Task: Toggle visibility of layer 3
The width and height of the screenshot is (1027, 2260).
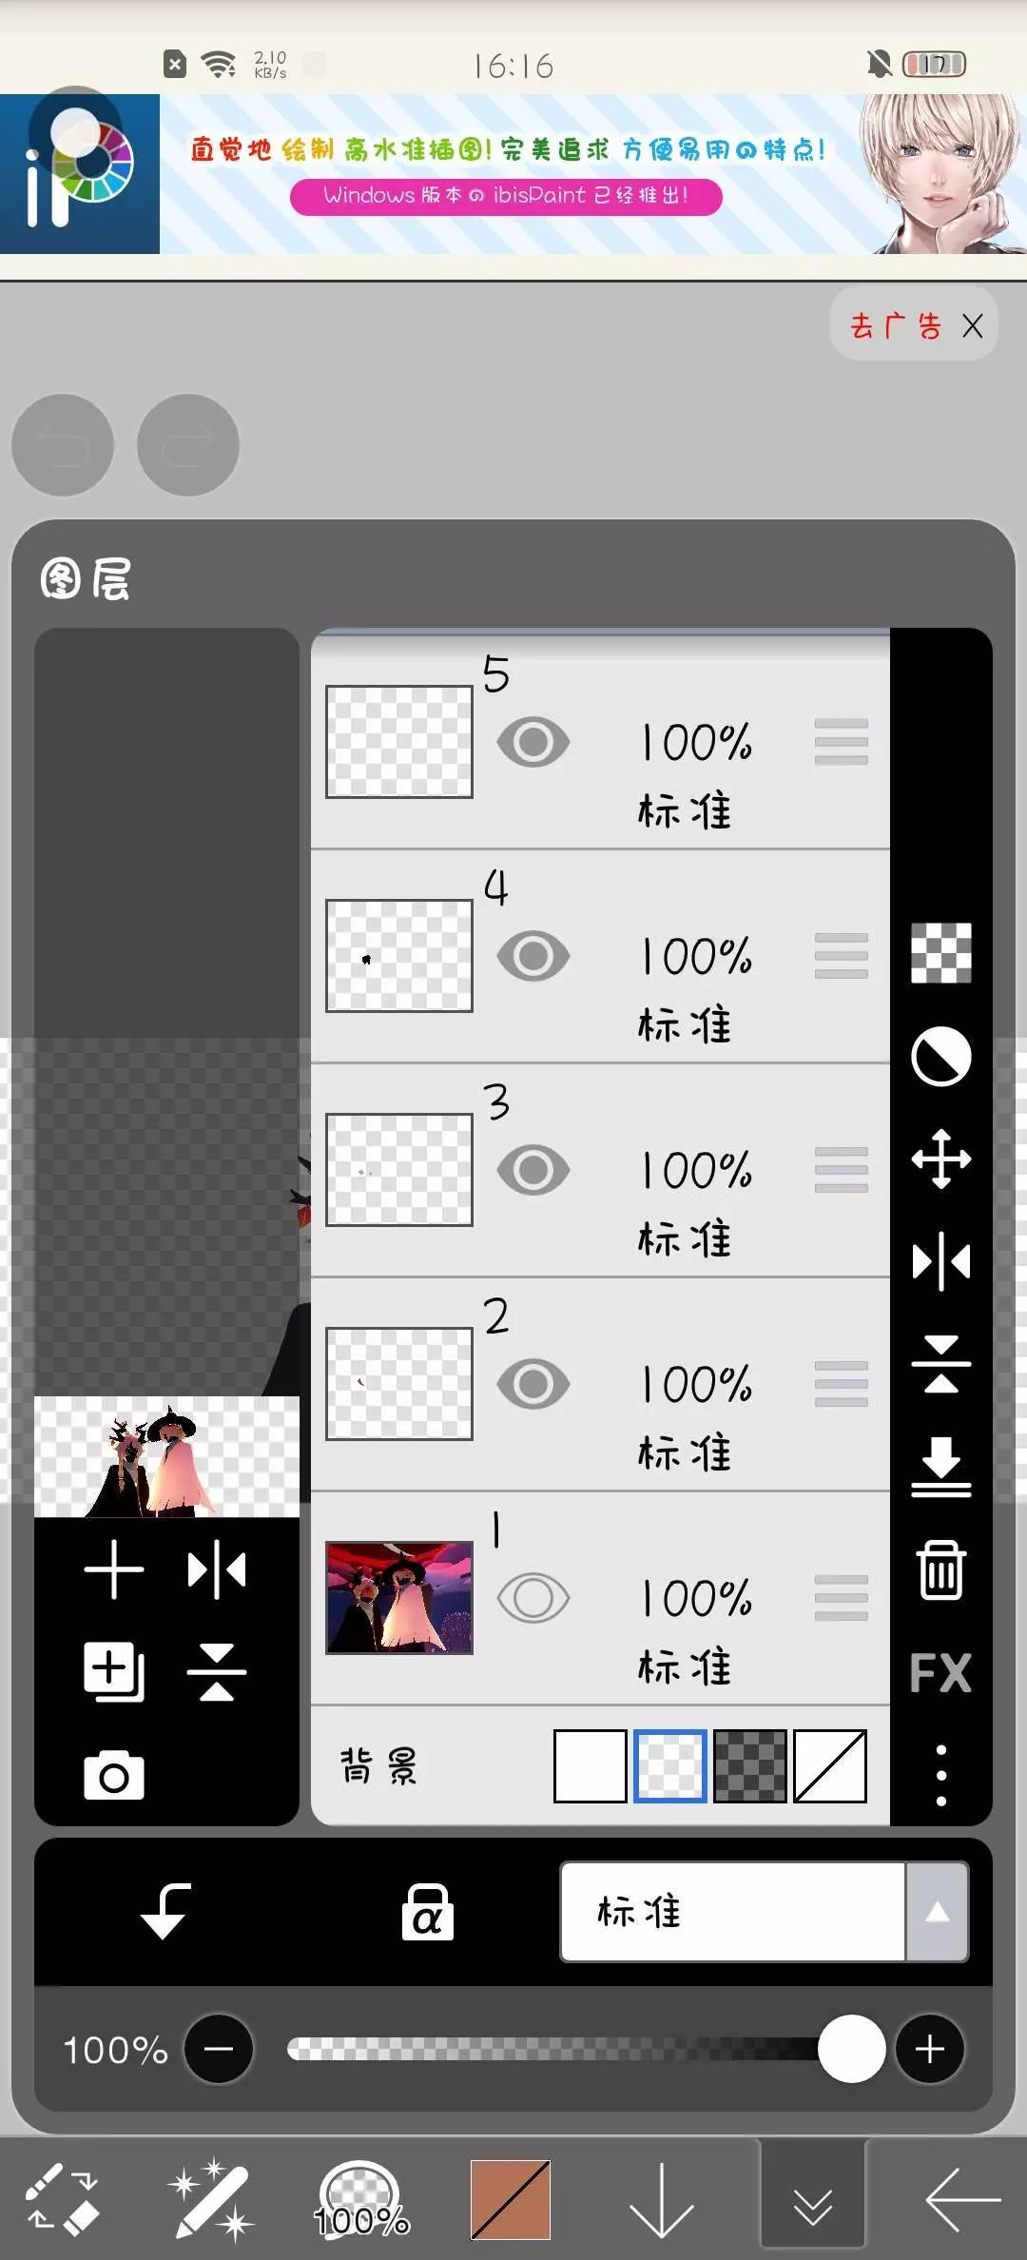Action: (x=533, y=1170)
